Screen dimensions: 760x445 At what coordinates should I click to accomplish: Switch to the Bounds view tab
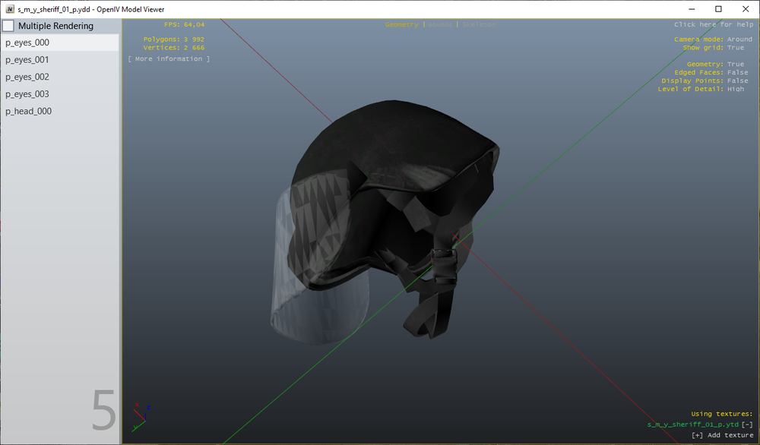[440, 24]
